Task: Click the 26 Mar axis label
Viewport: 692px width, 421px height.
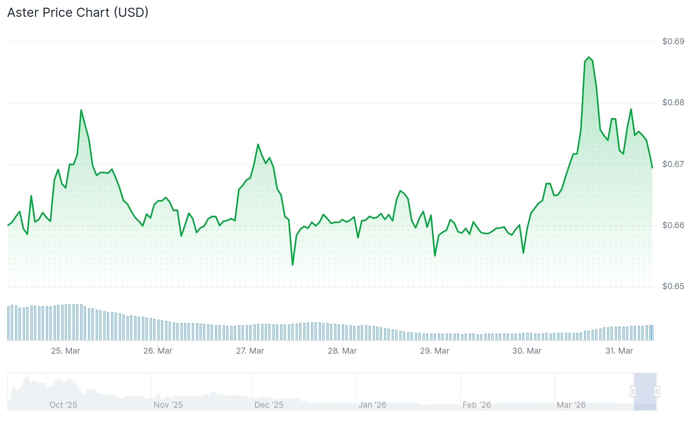Action: (x=159, y=350)
